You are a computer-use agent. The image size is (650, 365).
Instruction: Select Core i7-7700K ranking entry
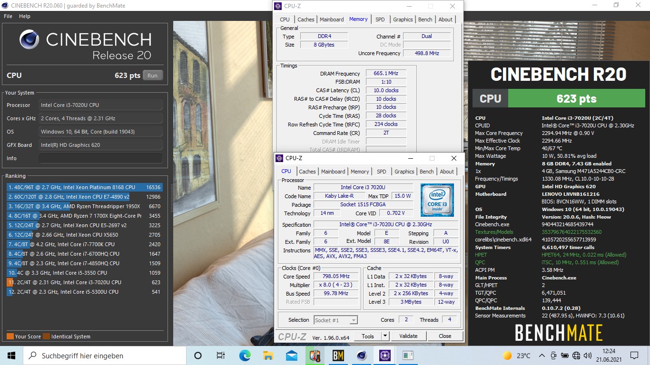[x=85, y=244]
